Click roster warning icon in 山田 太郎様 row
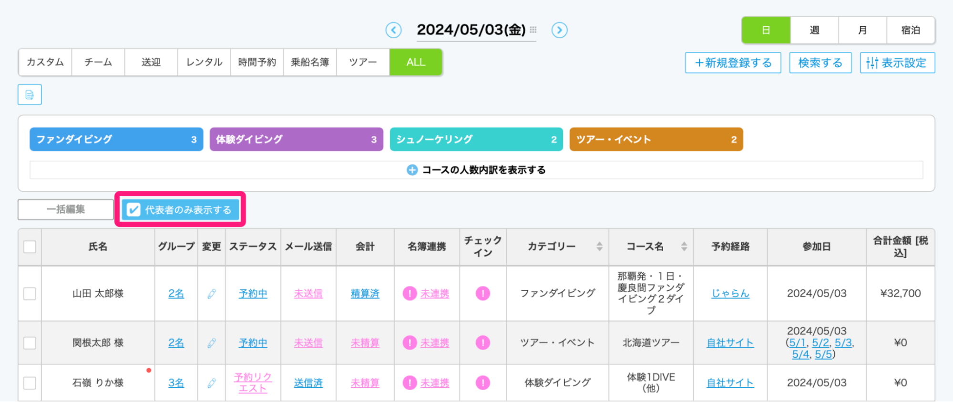 click(410, 293)
